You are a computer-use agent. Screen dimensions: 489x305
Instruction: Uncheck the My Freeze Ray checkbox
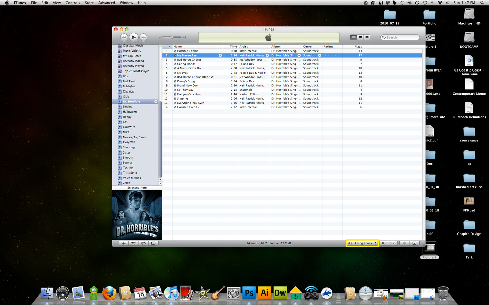point(175,55)
